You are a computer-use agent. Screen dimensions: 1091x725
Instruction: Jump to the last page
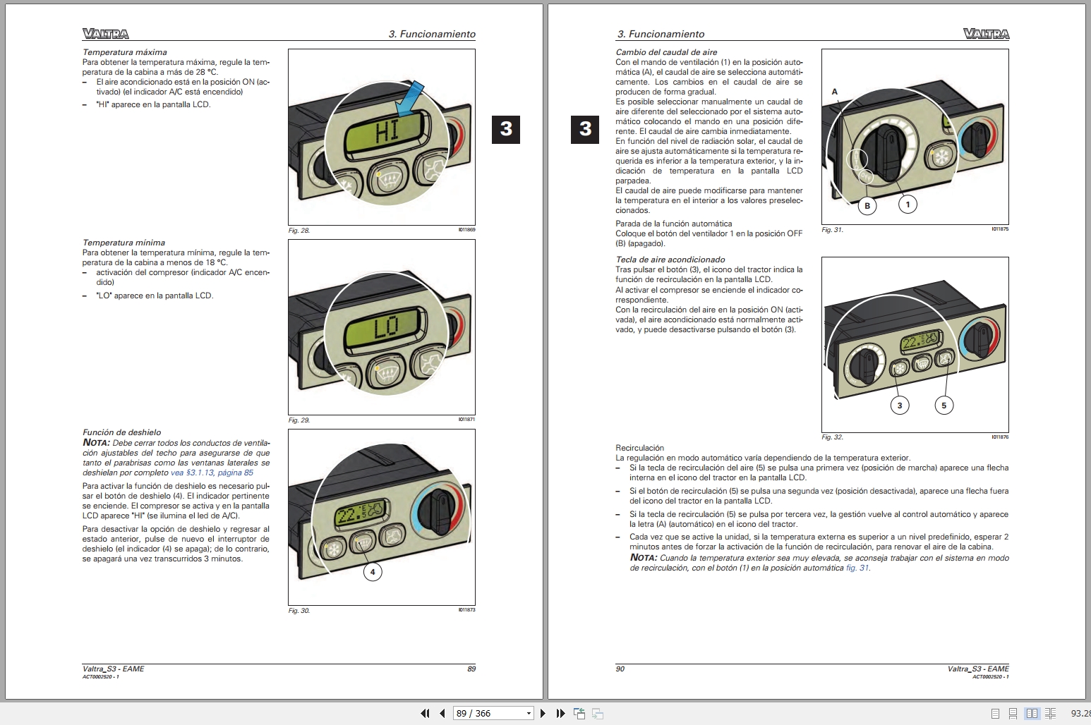(560, 713)
